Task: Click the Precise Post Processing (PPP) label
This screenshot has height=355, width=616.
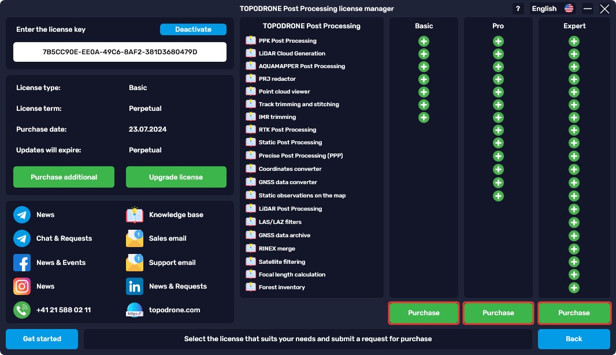Action: pyautogui.click(x=300, y=155)
